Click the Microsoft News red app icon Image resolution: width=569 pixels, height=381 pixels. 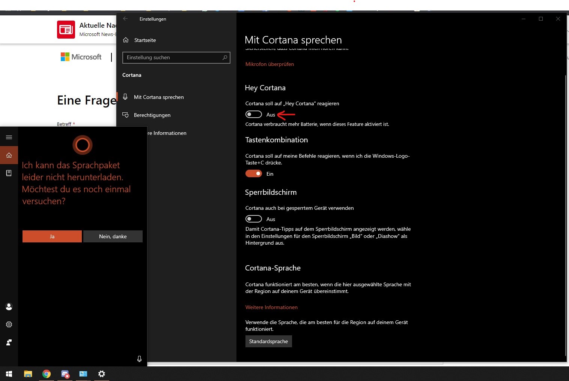(x=66, y=30)
